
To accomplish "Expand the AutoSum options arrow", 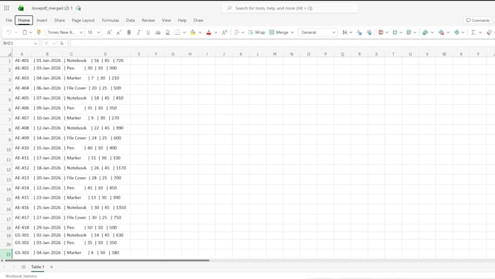I will pos(480,32).
